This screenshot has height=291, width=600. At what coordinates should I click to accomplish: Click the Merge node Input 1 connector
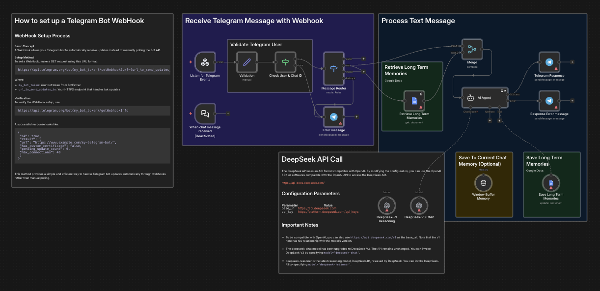[462, 46]
